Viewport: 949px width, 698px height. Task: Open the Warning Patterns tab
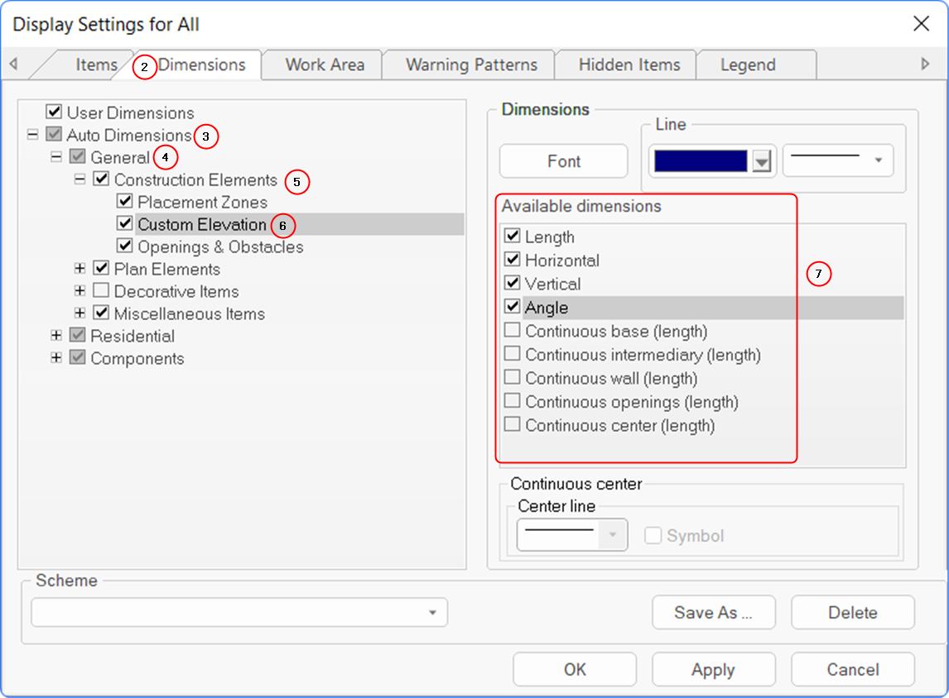pos(471,65)
